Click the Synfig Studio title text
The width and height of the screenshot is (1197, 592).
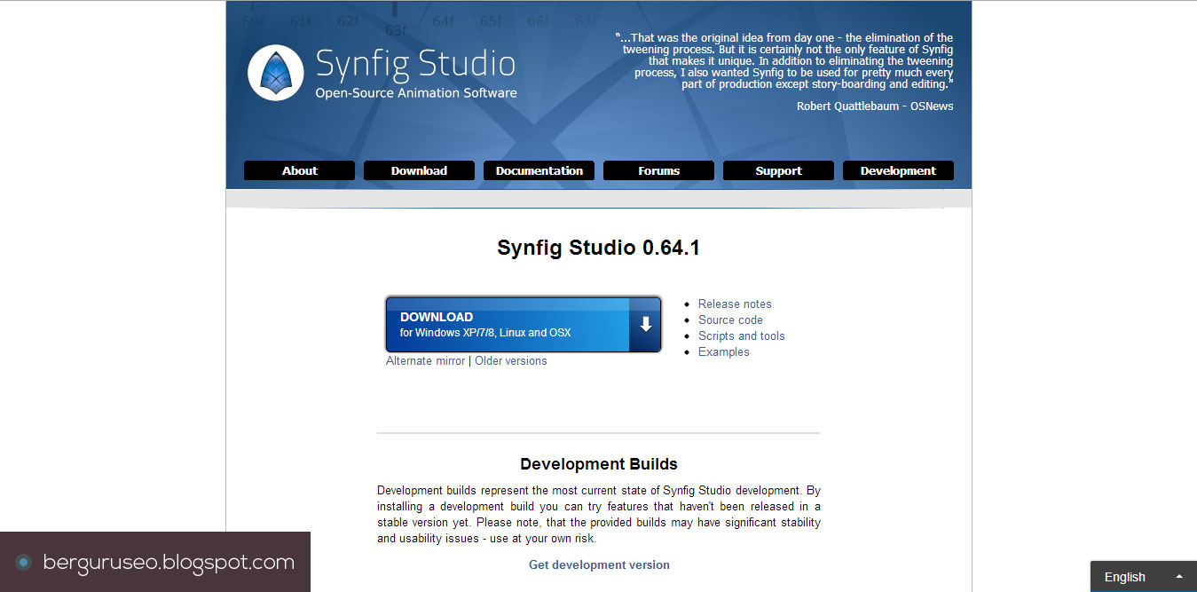415,64
